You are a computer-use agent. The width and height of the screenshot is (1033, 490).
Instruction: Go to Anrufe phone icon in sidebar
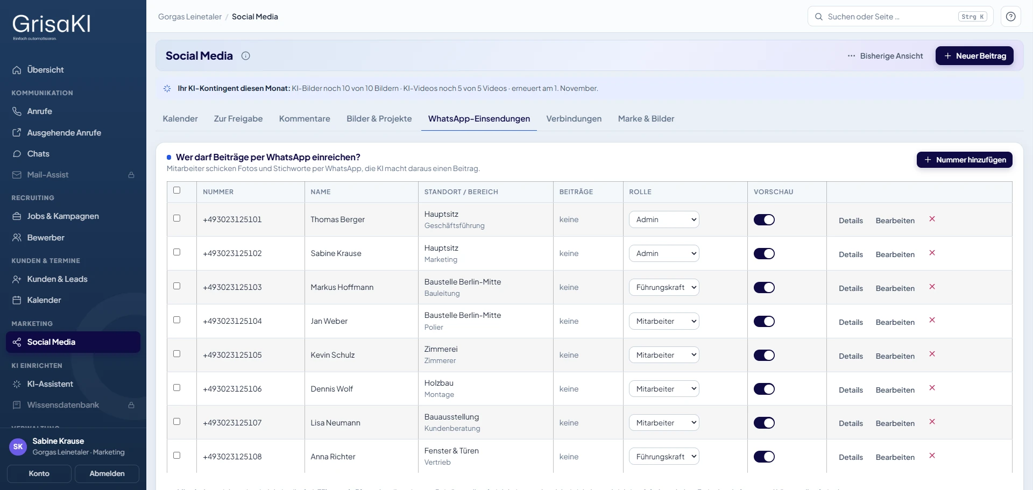[x=17, y=111]
